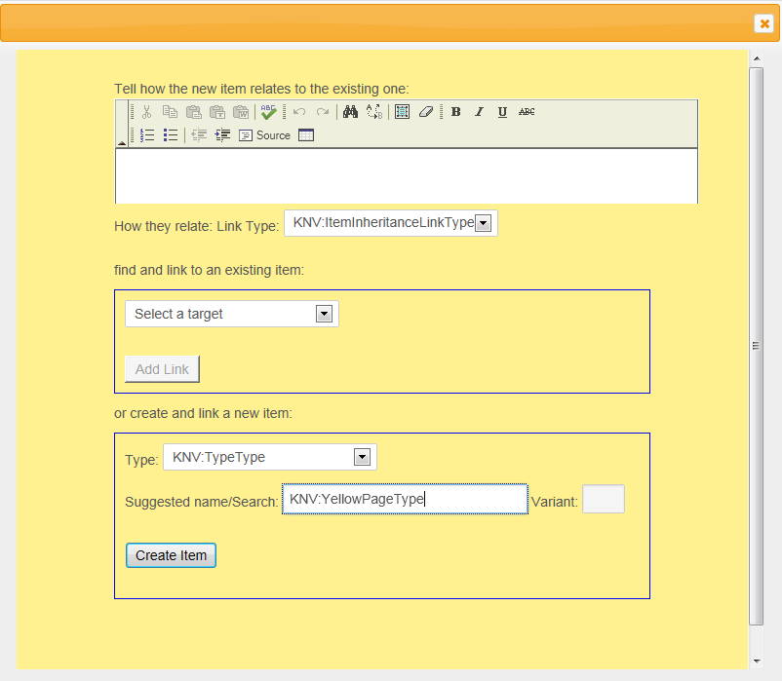The height and width of the screenshot is (681, 782).
Task: Collapse the editor toolbar with the triangle
Action: point(122,143)
